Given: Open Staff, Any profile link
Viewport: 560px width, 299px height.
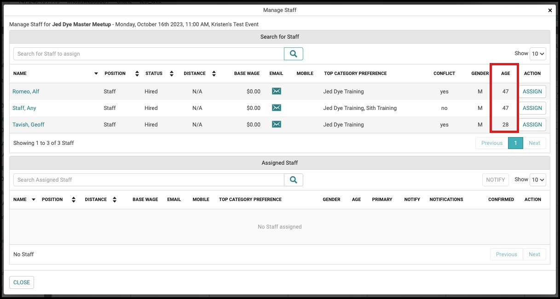Looking at the screenshot, I should pos(24,108).
